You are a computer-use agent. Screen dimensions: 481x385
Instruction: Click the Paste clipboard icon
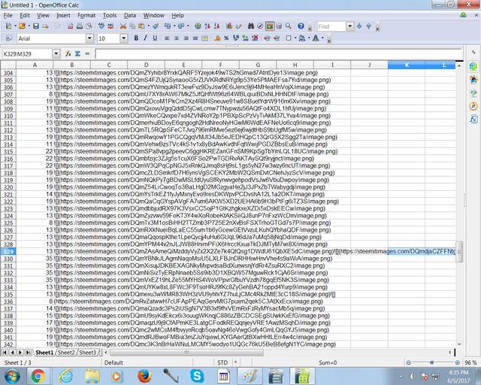coord(141,26)
